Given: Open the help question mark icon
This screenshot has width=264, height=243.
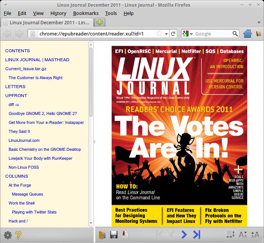Looking at the screenshot, I should click(18, 235).
